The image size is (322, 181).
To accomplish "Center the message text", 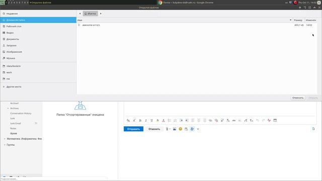I will click(x=199, y=121).
